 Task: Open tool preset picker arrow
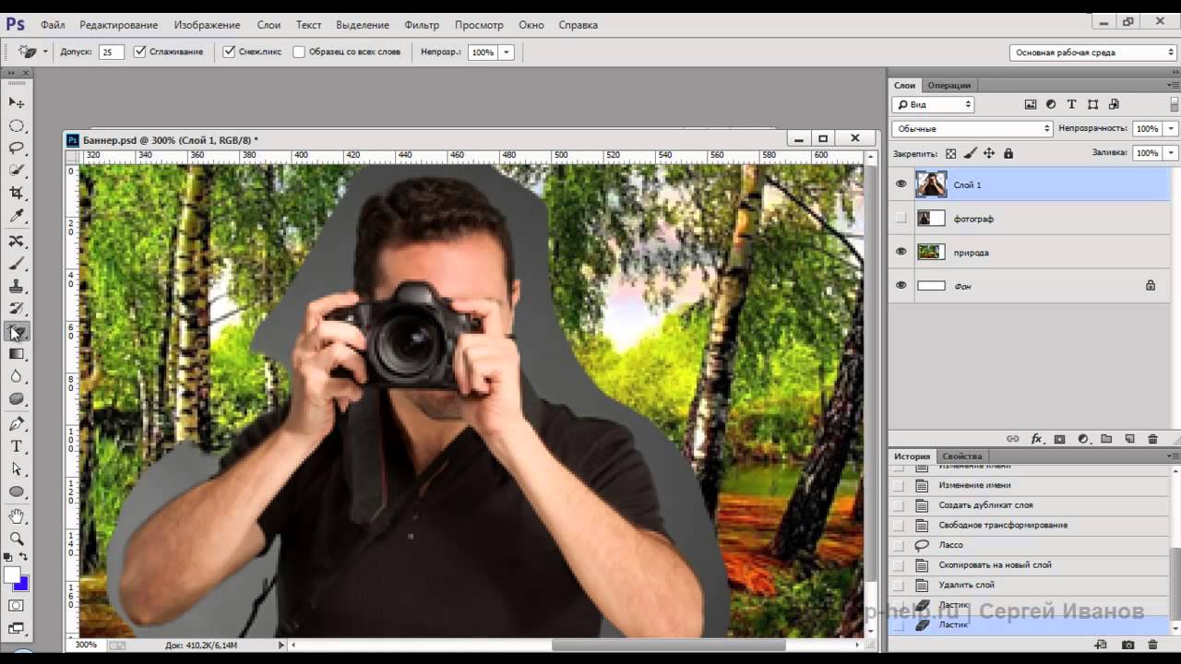[x=45, y=52]
